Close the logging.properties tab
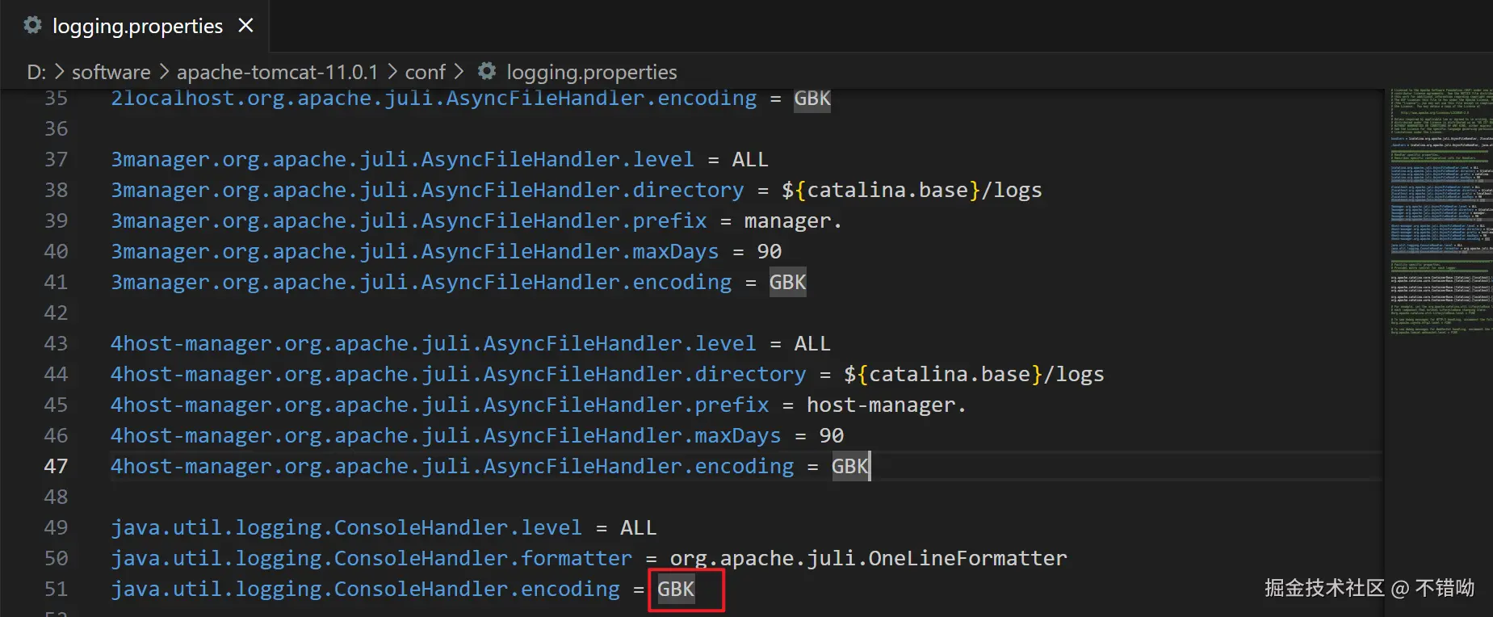This screenshot has width=1493, height=617. (x=246, y=26)
